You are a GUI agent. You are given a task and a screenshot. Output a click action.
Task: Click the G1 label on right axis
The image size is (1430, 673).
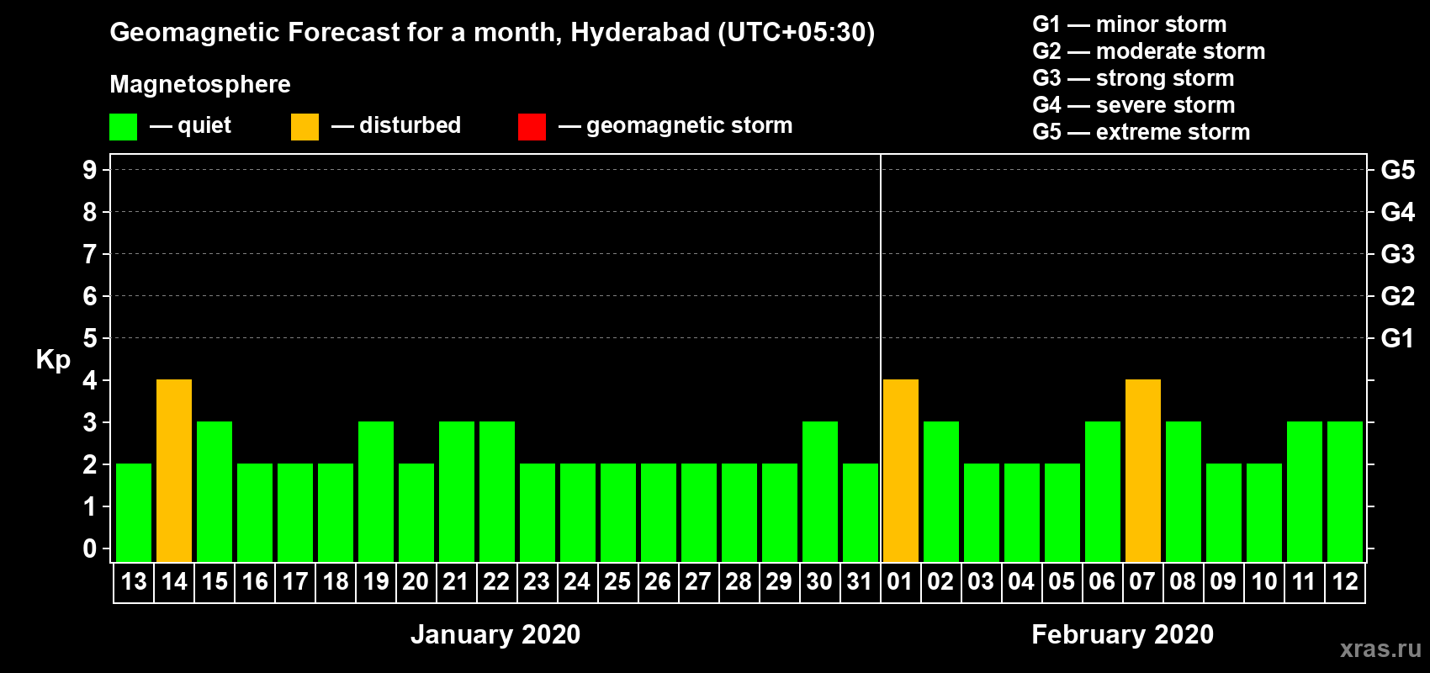[x=1398, y=338]
